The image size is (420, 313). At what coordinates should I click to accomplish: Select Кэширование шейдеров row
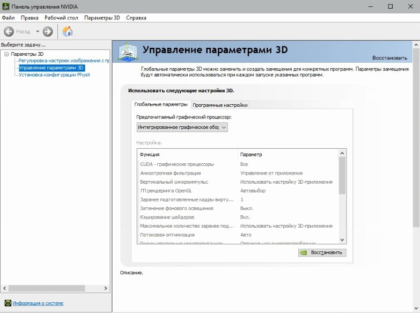pos(238,217)
